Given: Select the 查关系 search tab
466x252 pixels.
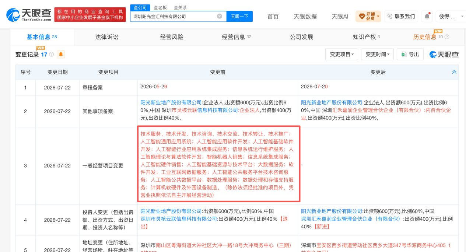Looking at the screenshot, I should (180, 7).
